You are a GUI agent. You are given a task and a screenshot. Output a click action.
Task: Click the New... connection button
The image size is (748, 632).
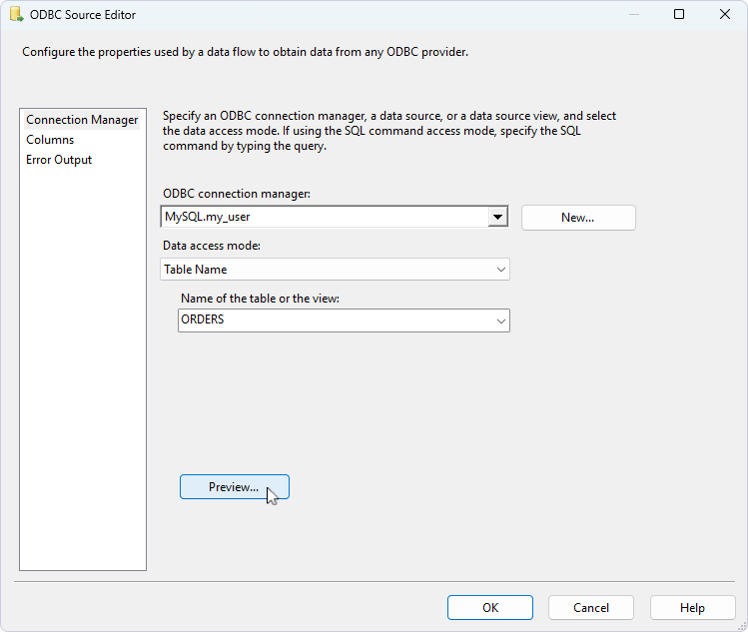(x=577, y=218)
